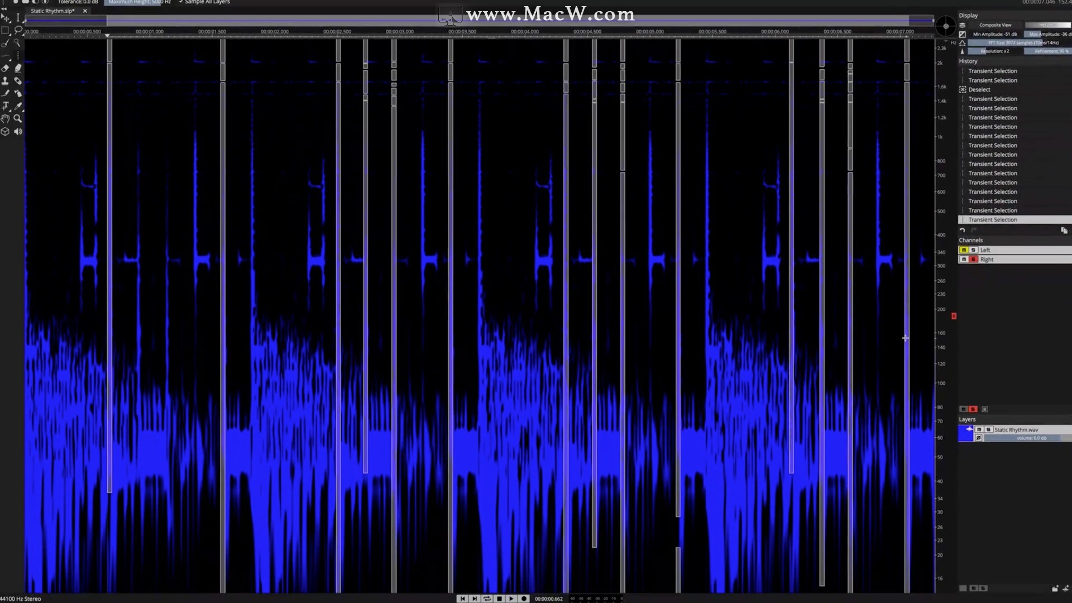Select Transient Selection in History panel

pos(993,219)
